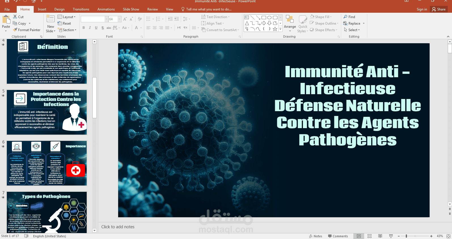Pick the right arrow shape

click(x=264, y=23)
